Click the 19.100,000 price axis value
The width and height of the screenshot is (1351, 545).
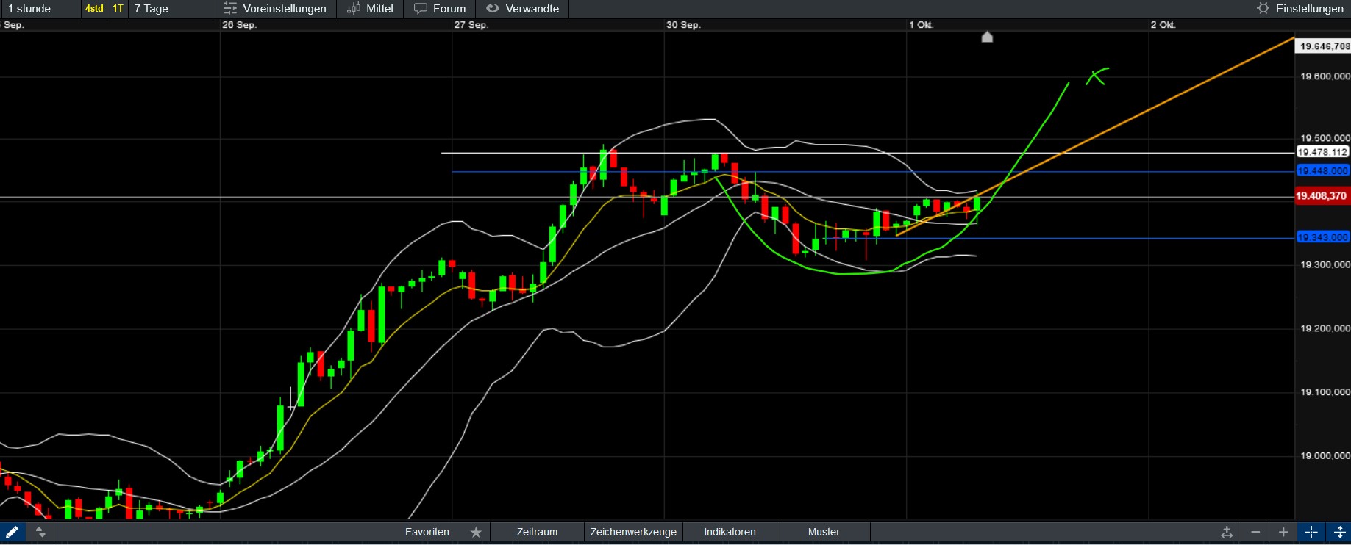[x=1325, y=392]
